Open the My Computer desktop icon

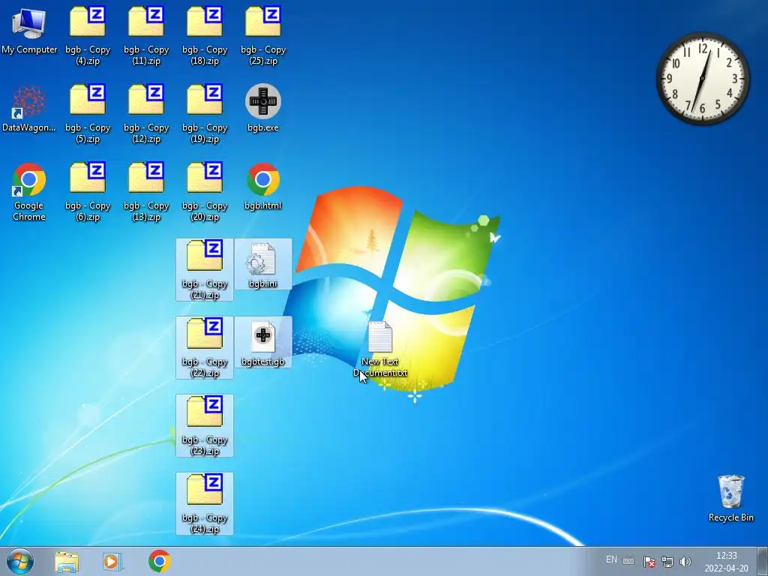pos(29,30)
